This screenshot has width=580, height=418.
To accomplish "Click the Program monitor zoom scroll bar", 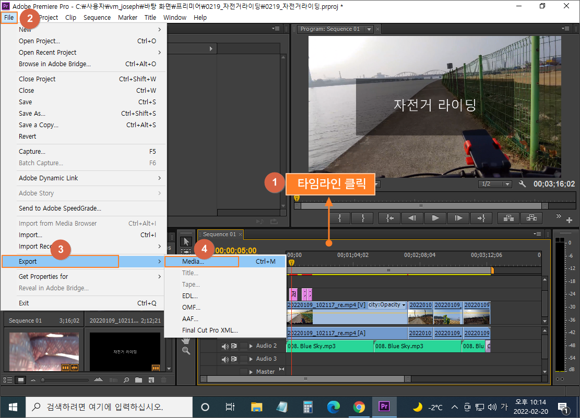I will coord(421,206).
